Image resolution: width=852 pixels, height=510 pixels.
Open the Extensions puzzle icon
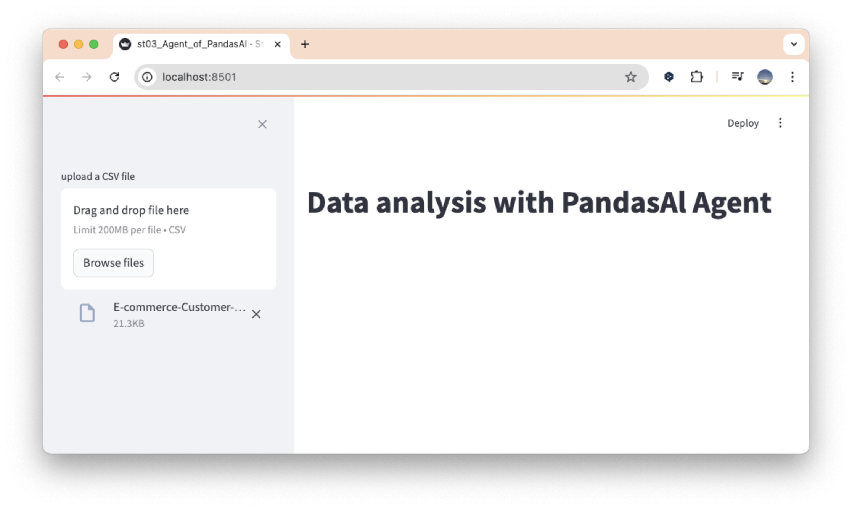(x=696, y=77)
